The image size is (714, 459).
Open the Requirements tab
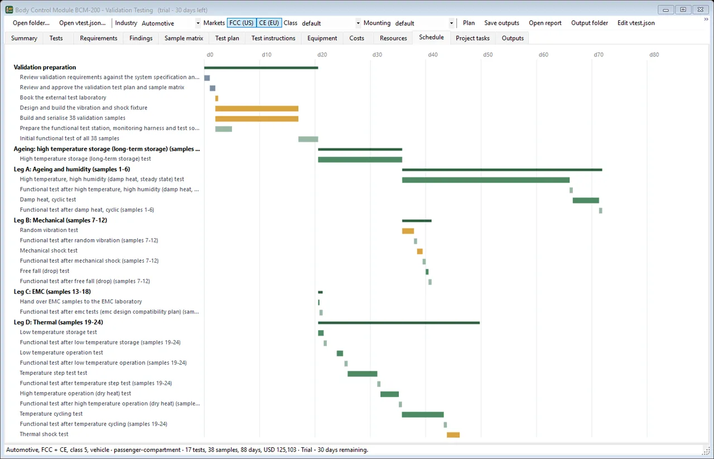(x=99, y=38)
